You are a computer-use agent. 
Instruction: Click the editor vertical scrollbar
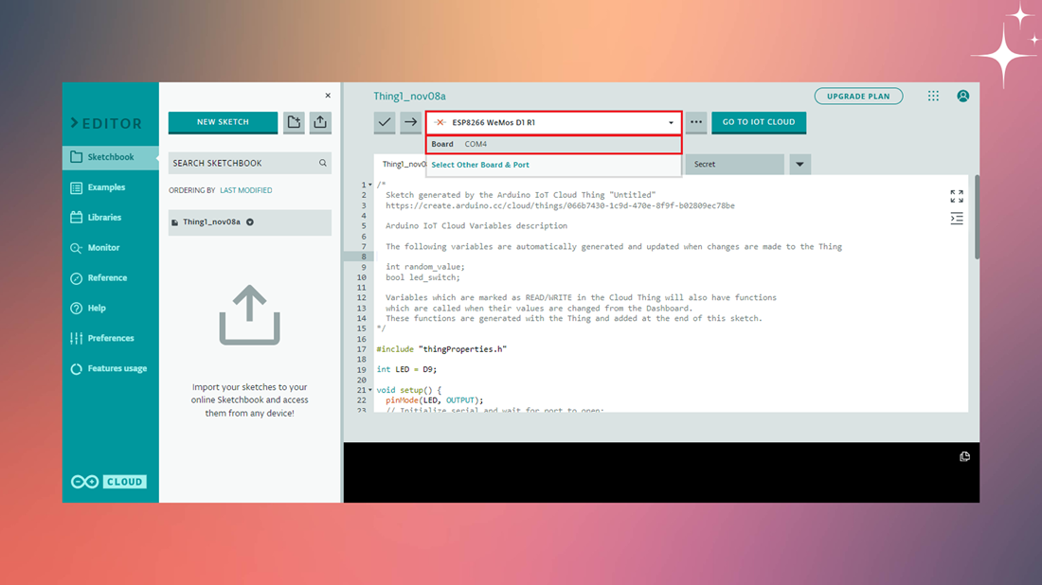coord(977,217)
